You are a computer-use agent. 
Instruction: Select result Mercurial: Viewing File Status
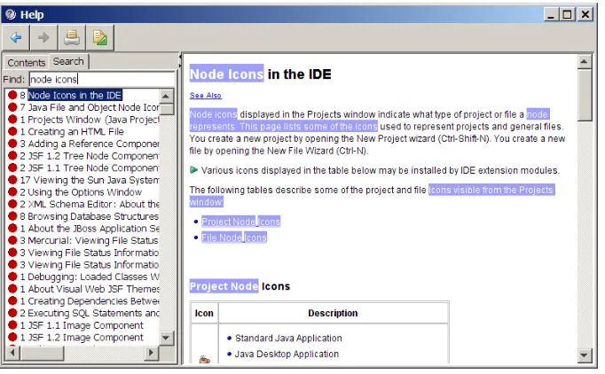pyautogui.click(x=92, y=240)
